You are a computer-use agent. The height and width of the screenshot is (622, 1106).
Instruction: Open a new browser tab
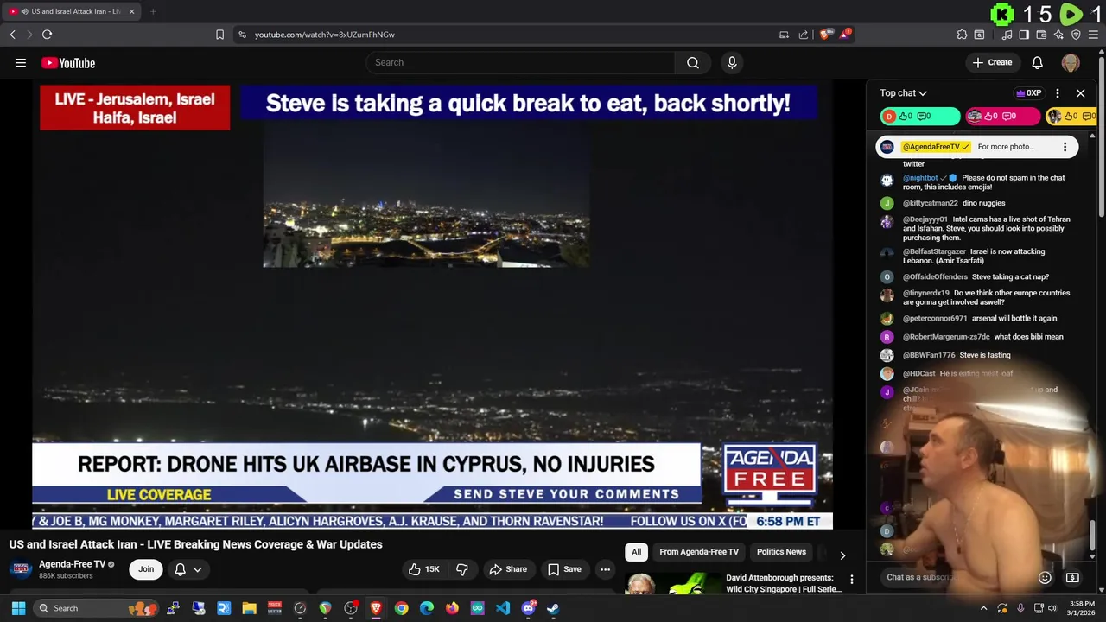tap(153, 11)
